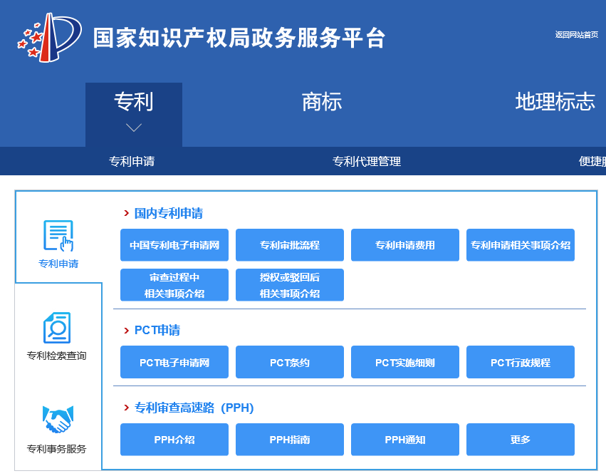
Task: Switch to the 地理标志 tab
Action: point(555,102)
